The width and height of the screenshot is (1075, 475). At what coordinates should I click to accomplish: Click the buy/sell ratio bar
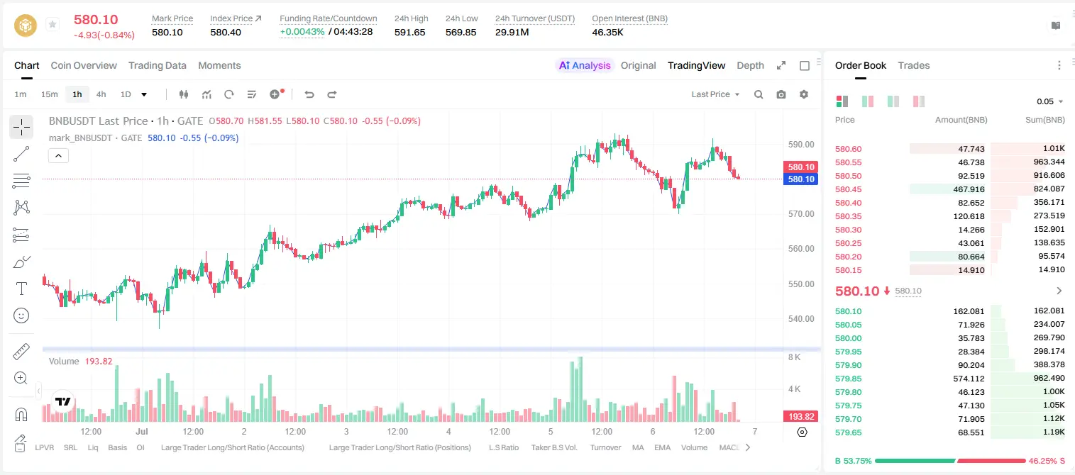949,460
